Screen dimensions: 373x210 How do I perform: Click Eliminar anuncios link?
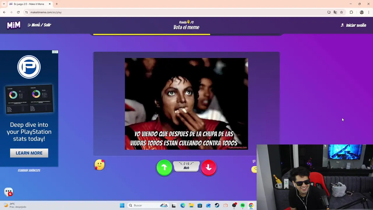(x=29, y=170)
